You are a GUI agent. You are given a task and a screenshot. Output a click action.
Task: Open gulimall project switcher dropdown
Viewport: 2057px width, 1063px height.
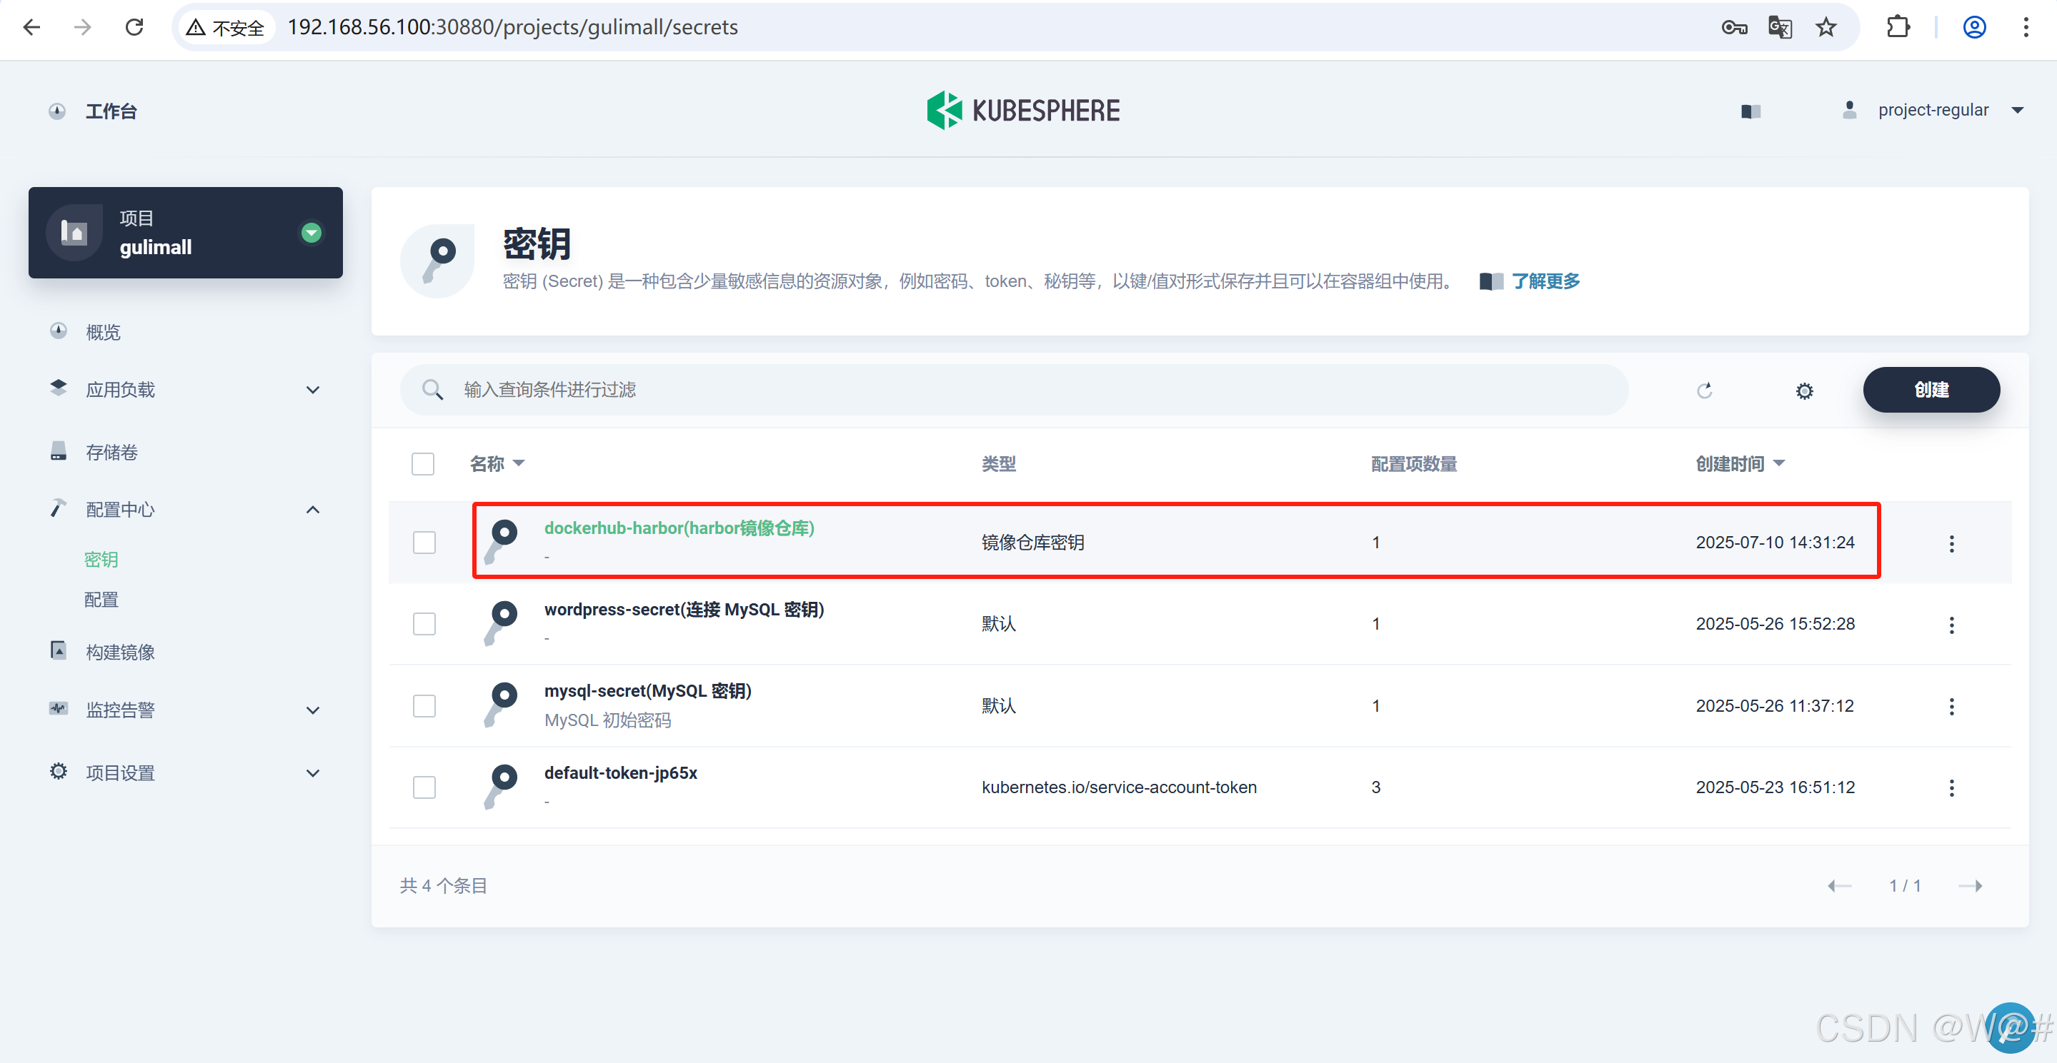pyautogui.click(x=312, y=232)
